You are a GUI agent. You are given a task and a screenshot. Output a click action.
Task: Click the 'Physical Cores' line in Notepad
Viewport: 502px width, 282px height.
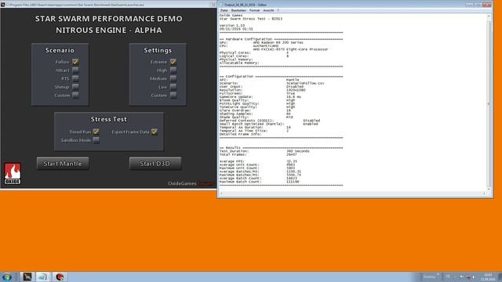tap(254, 52)
